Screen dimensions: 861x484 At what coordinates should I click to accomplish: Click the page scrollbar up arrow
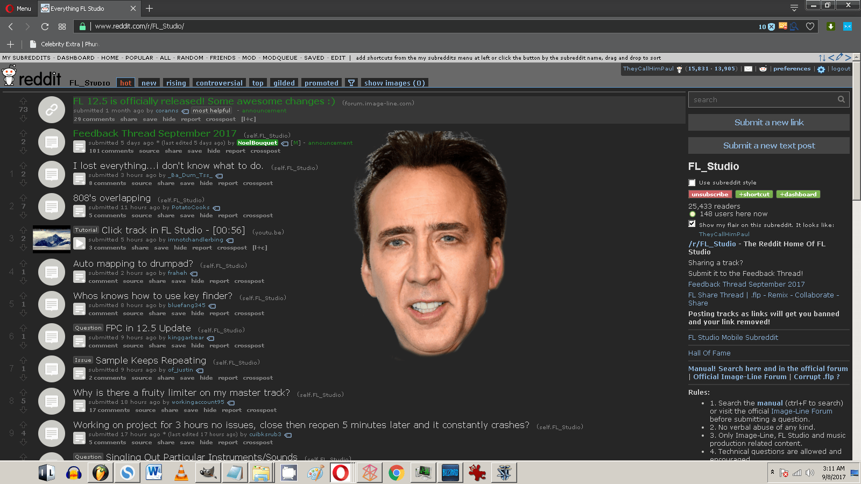[x=856, y=57]
